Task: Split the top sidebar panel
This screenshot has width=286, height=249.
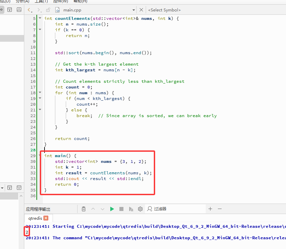Action: 10,10
